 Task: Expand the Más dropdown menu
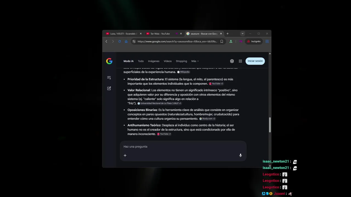(195, 61)
